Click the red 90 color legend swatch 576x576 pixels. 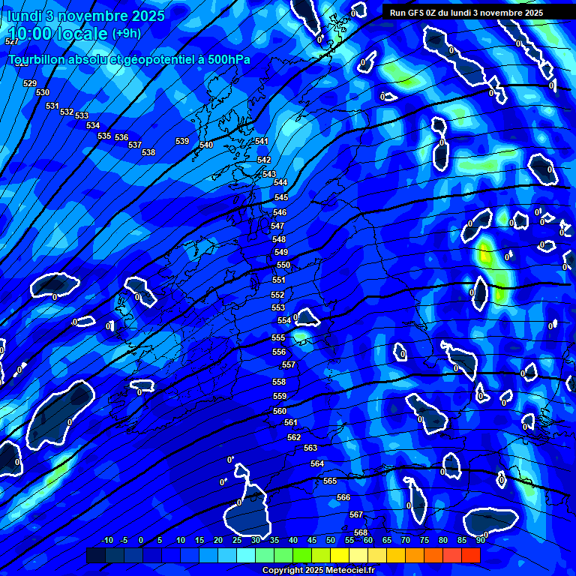[471, 556]
